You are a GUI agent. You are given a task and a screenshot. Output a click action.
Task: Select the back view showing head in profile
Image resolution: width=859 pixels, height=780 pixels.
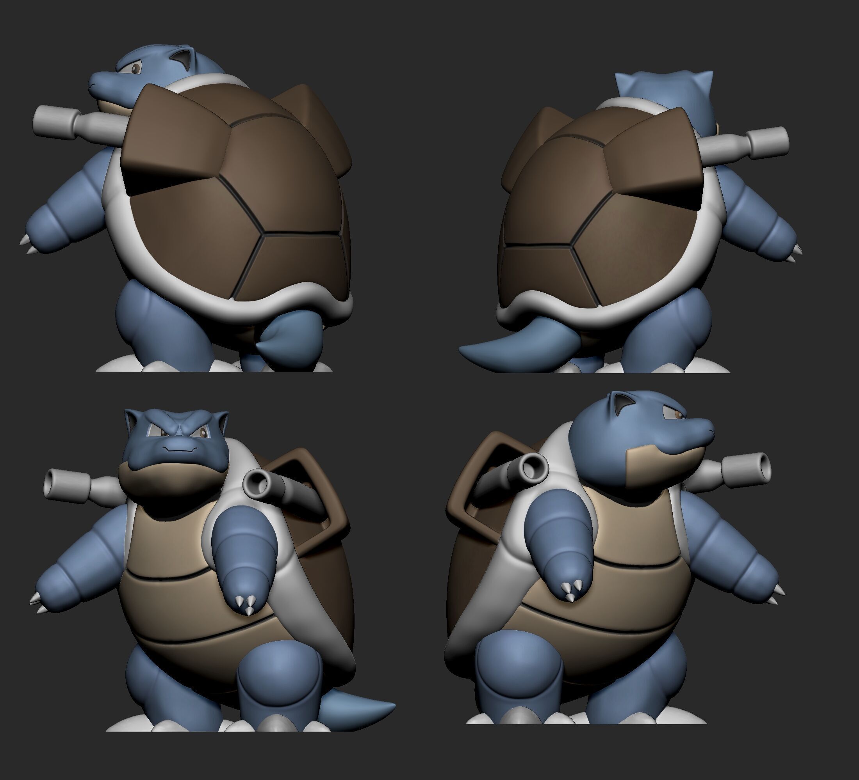coord(186,207)
